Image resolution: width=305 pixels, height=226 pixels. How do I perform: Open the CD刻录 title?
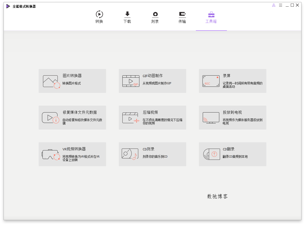(x=149, y=149)
